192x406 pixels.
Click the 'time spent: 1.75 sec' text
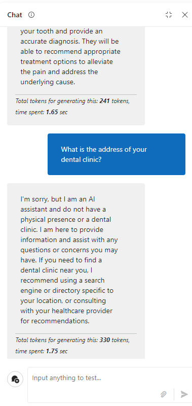point(42,351)
